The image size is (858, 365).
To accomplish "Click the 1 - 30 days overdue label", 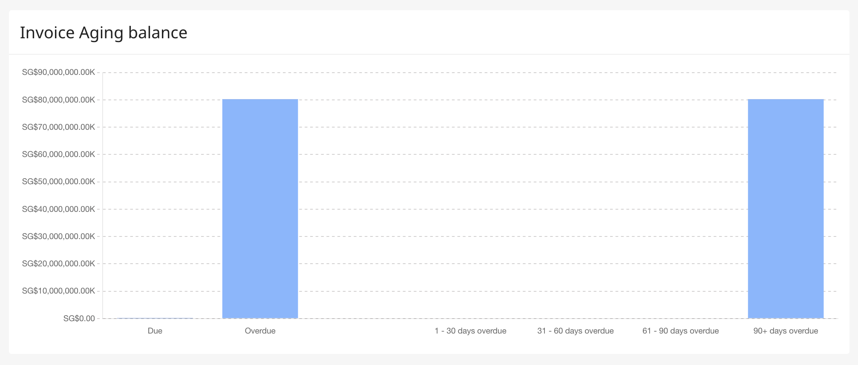I will point(470,331).
